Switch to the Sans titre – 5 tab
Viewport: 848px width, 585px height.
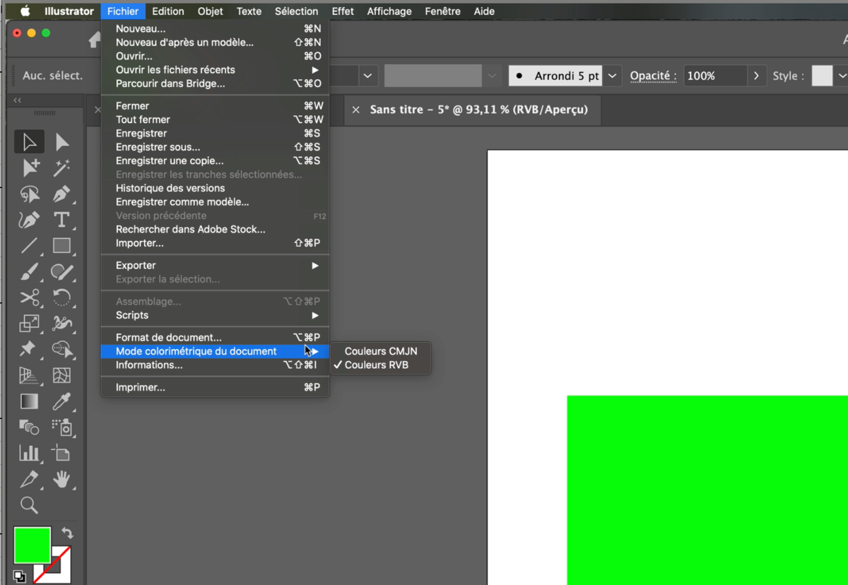[479, 110]
